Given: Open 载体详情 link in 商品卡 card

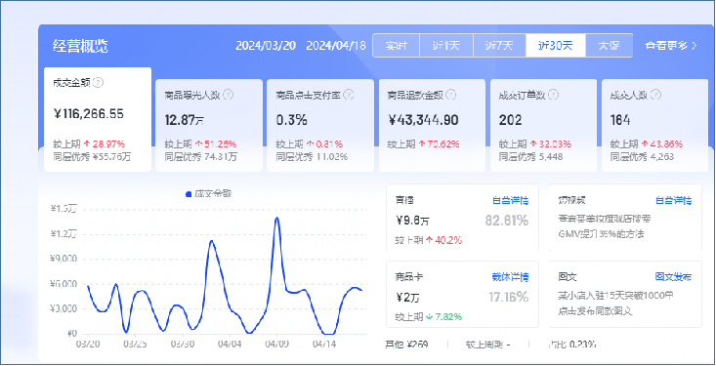Looking at the screenshot, I should [x=510, y=276].
